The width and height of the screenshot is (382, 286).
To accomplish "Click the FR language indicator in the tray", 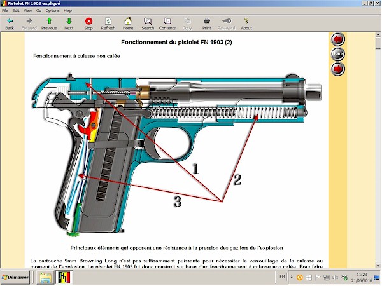I will coord(282,276).
